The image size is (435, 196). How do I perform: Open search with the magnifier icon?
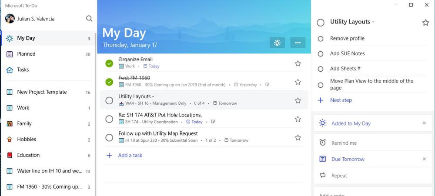click(x=89, y=19)
